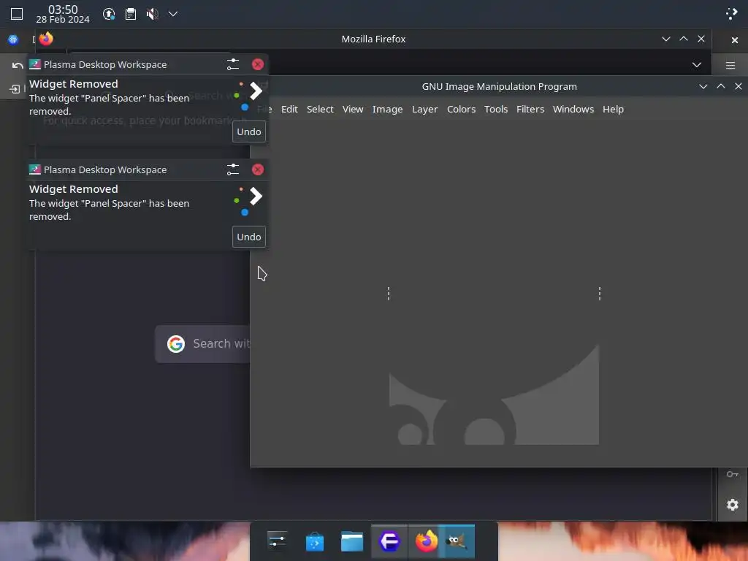Click the Google search field in Firefox

(203, 343)
